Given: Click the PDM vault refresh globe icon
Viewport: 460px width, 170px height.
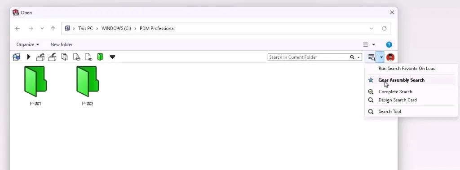Looking at the screenshot, I should pyautogui.click(x=17, y=57).
